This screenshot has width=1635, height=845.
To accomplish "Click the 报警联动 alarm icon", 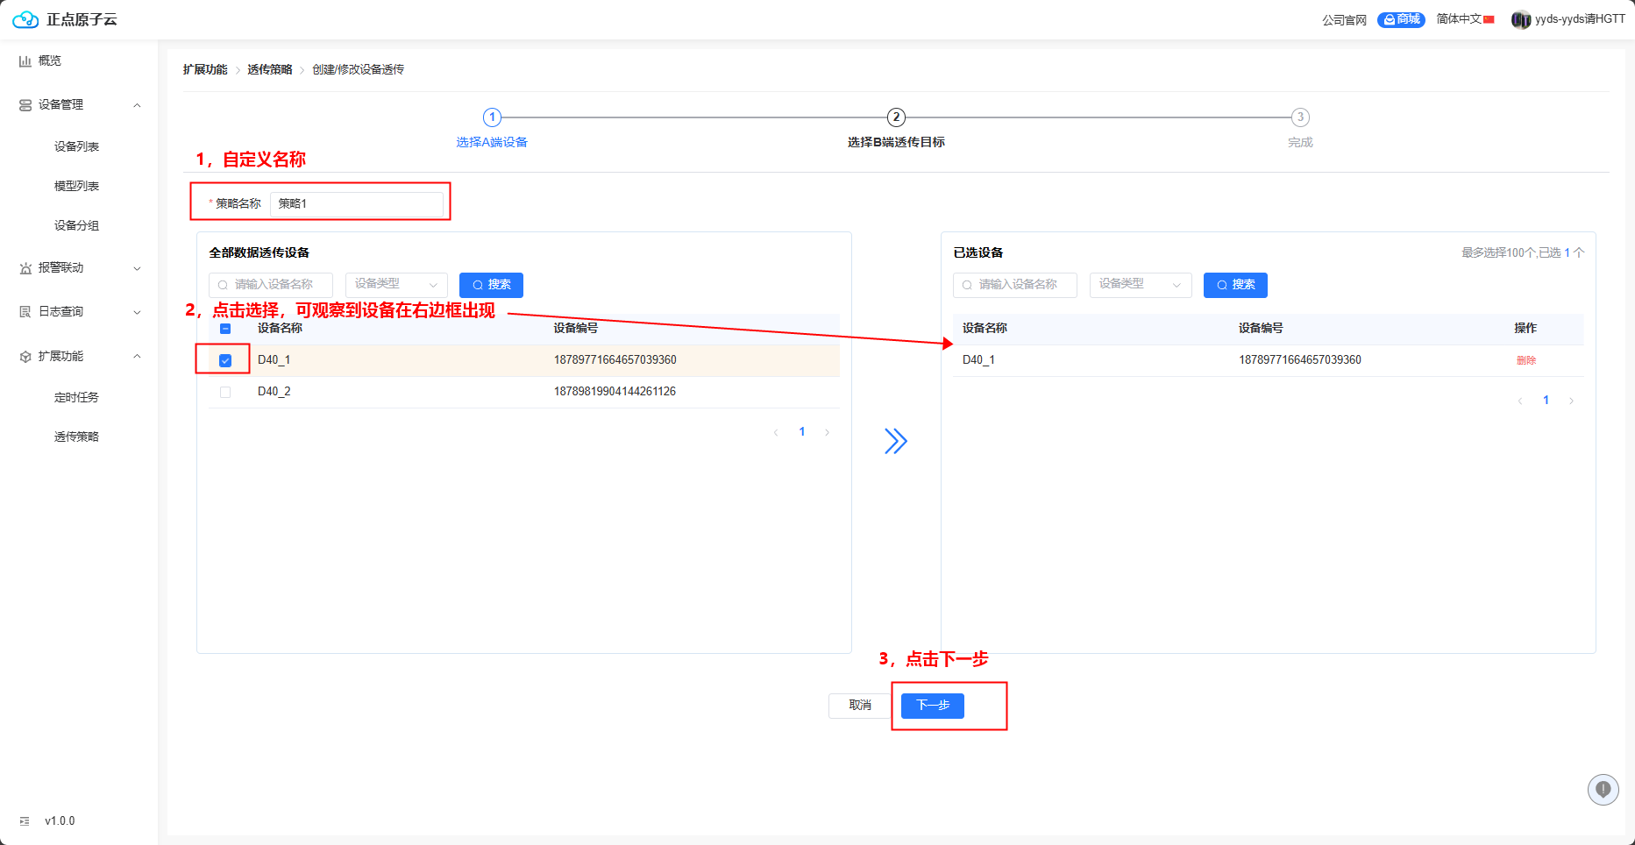I will (25, 268).
